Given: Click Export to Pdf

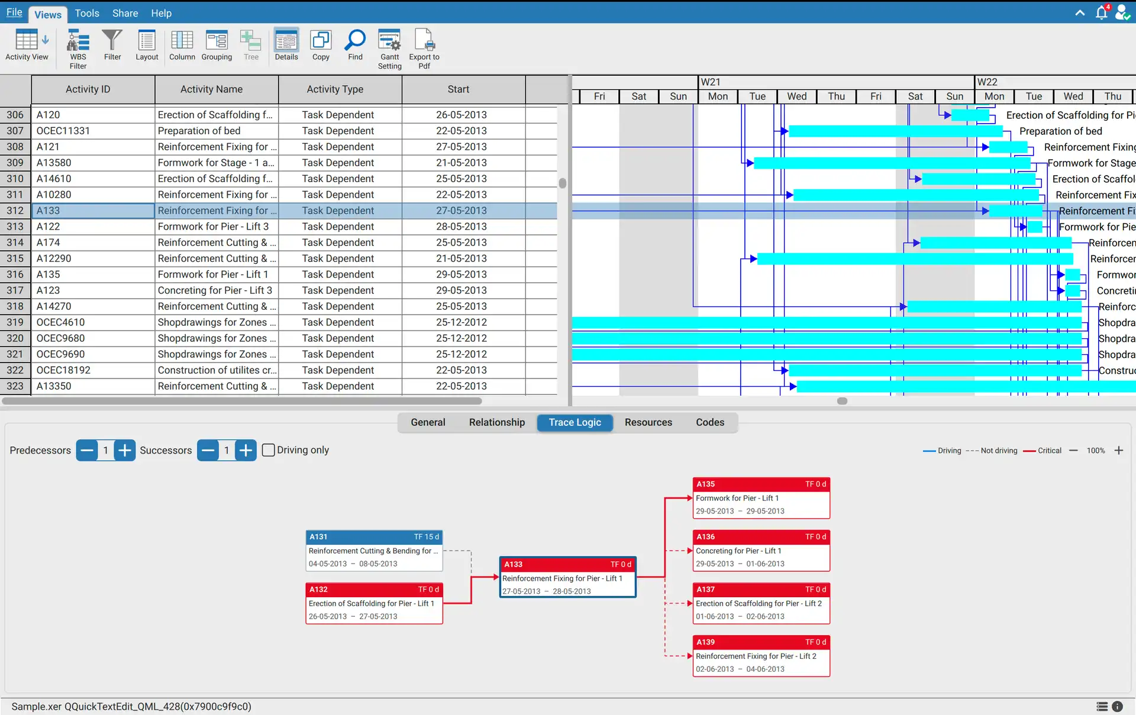Looking at the screenshot, I should (424, 49).
